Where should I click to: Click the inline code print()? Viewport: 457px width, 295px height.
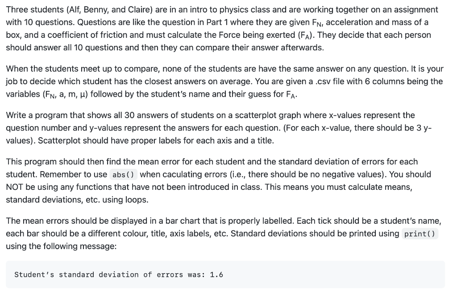[x=420, y=234]
